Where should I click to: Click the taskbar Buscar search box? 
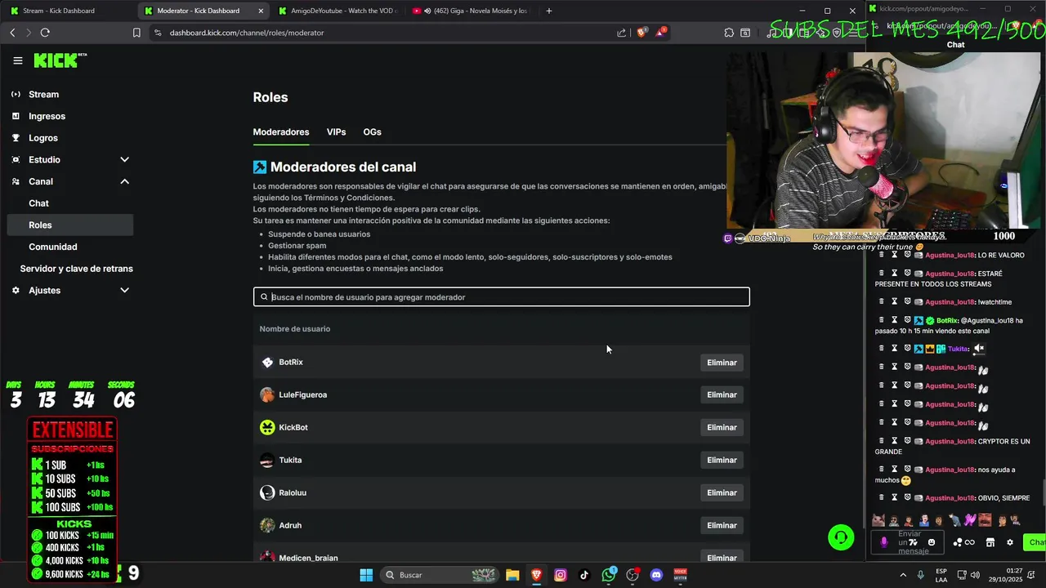point(440,575)
